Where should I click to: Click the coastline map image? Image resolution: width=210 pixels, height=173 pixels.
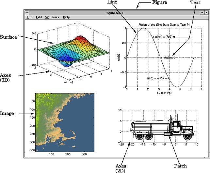(x=65, y=122)
